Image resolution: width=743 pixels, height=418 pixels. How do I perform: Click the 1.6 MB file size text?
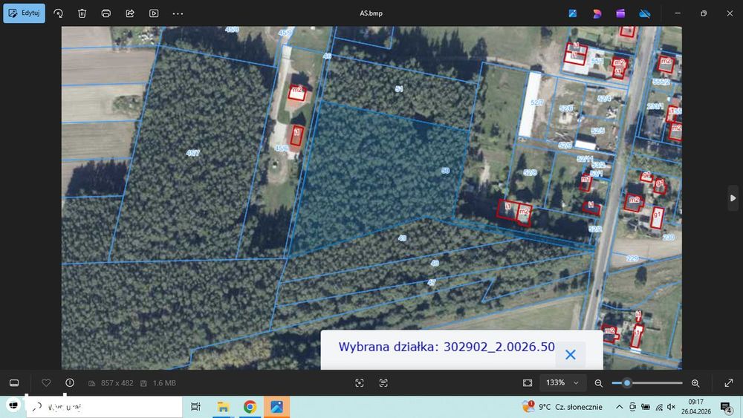coord(164,382)
